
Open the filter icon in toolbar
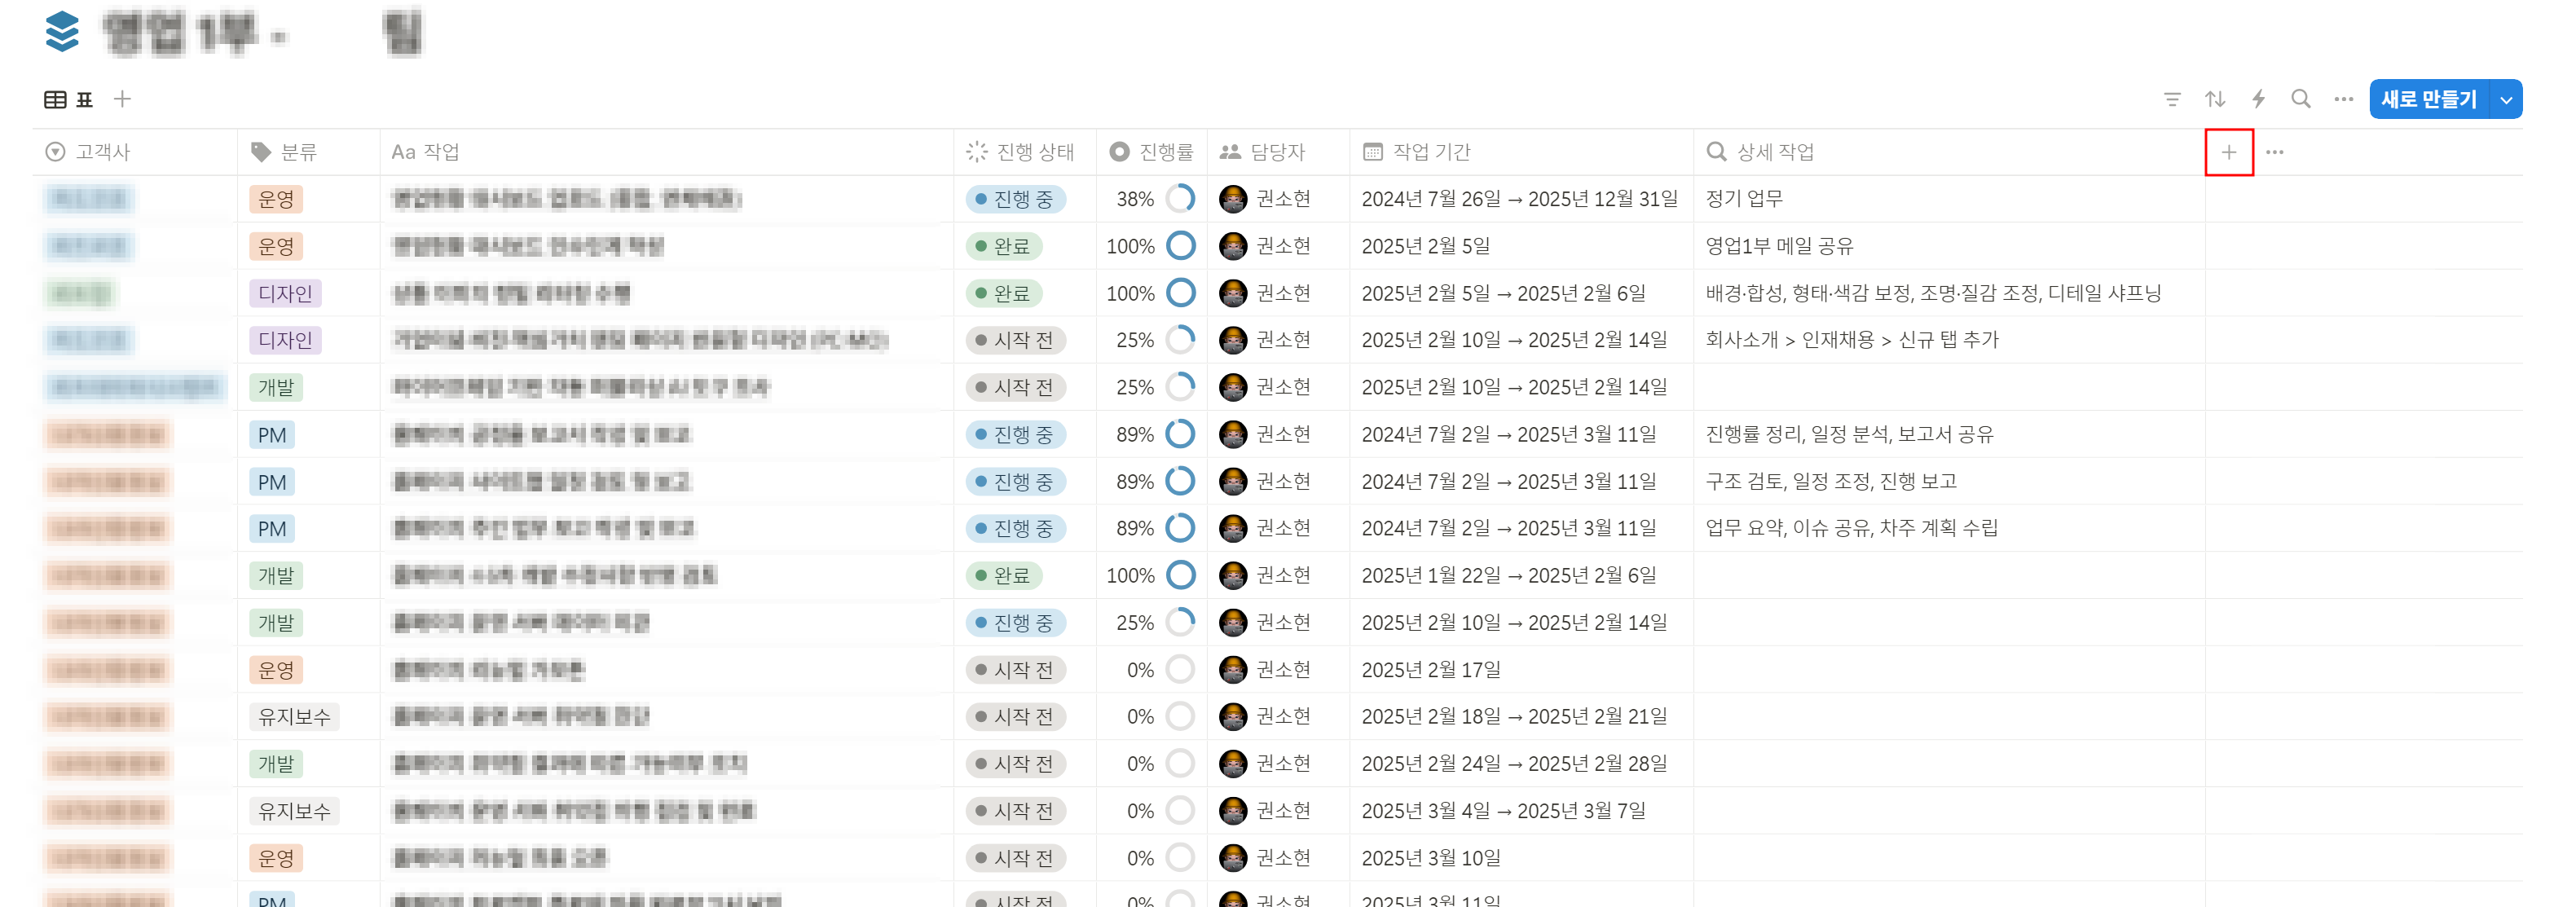2171,99
